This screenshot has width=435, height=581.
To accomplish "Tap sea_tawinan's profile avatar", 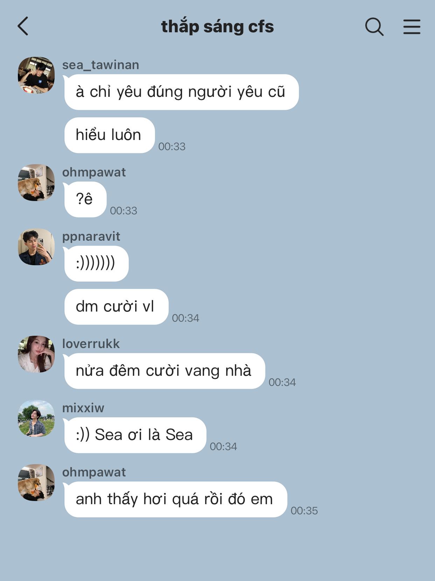I will [36, 75].
